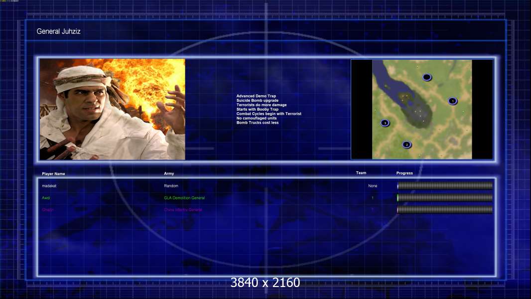Click the 'Army' column header
This screenshot has width=531, height=299.
[169, 173]
